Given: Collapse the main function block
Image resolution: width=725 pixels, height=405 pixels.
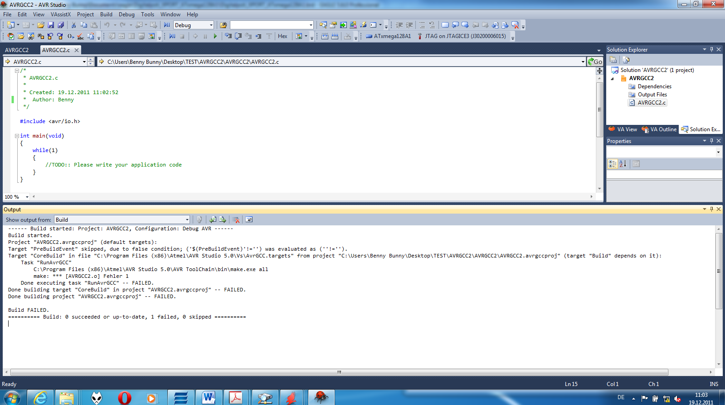Looking at the screenshot, I should click(17, 136).
